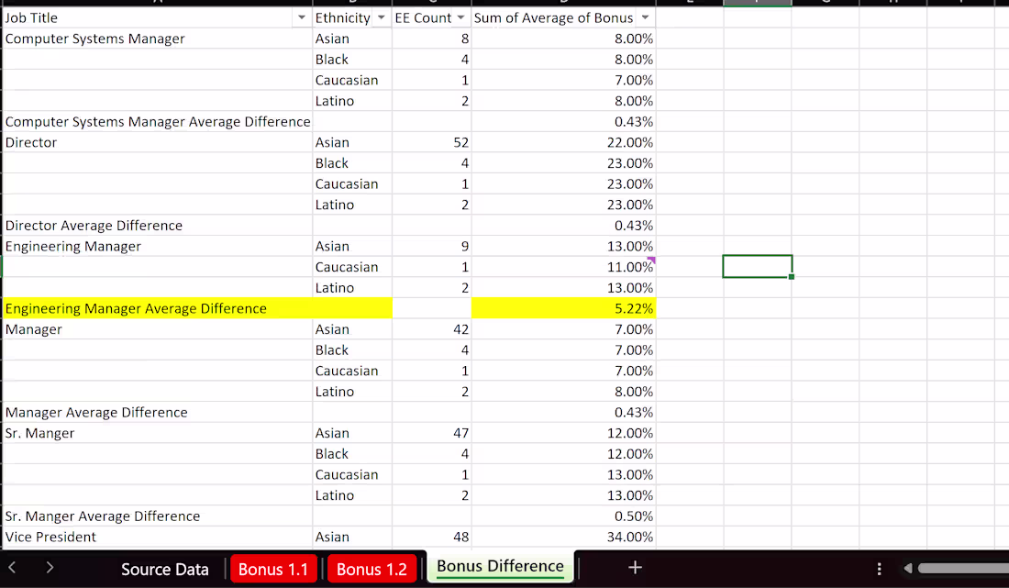This screenshot has height=588, width=1009.
Task: Open the Ethnicity filter dropdown
Action: 381,17
